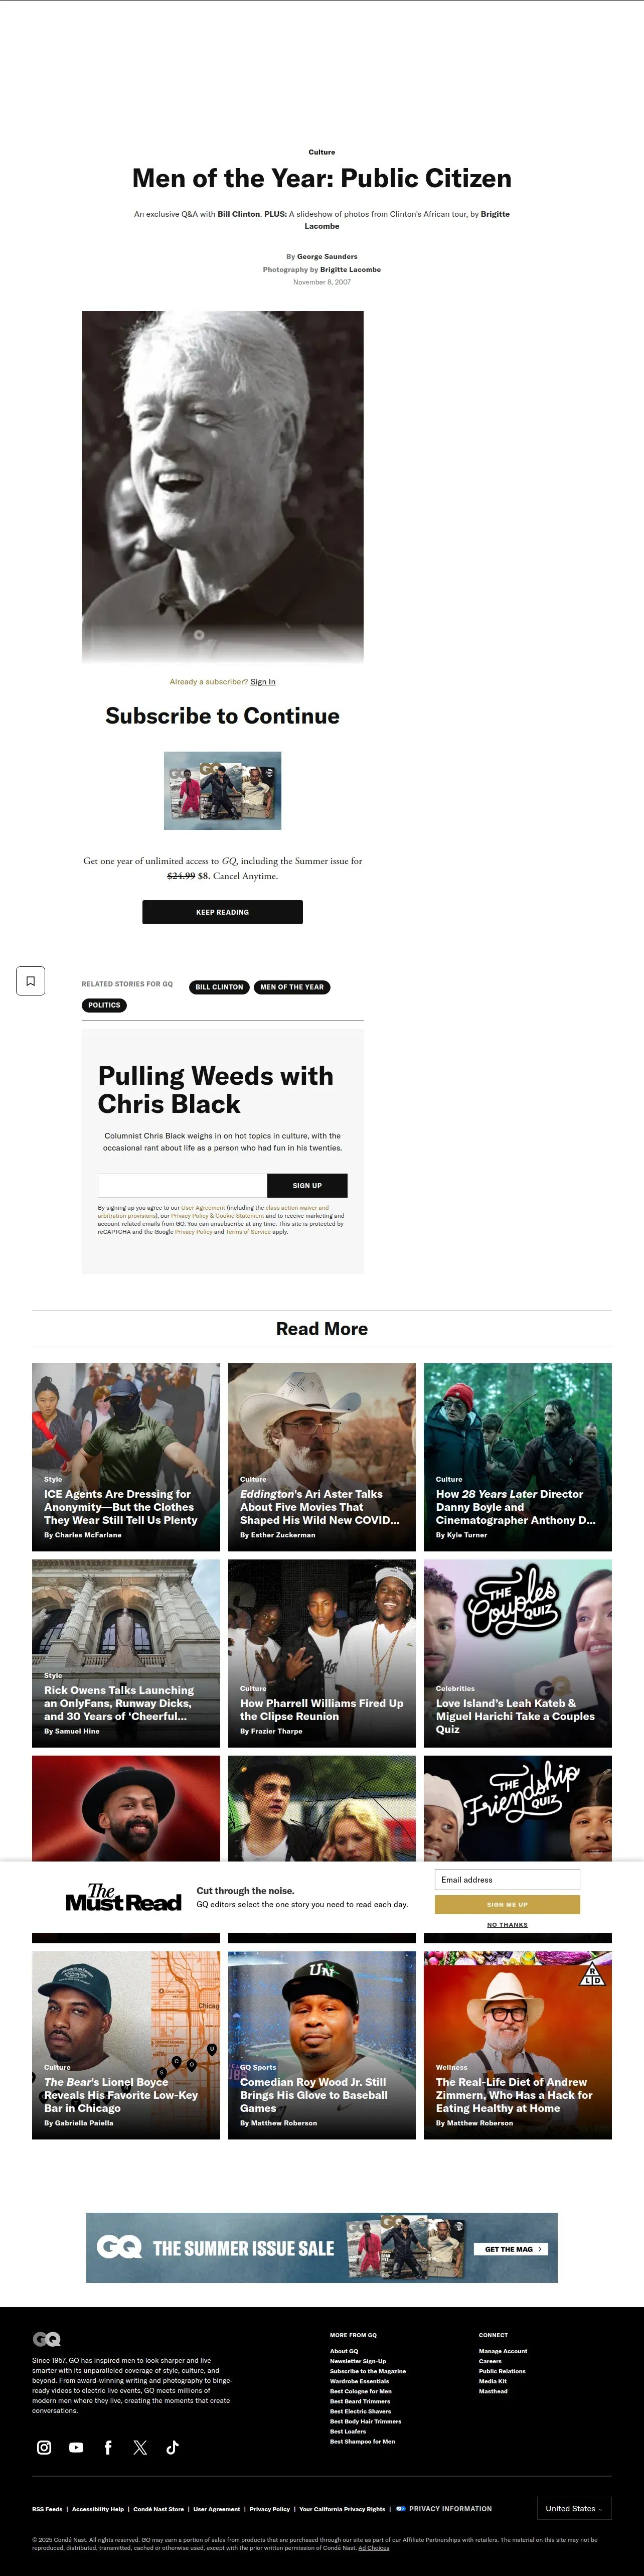Select the Bill Clinton tag

point(219,987)
